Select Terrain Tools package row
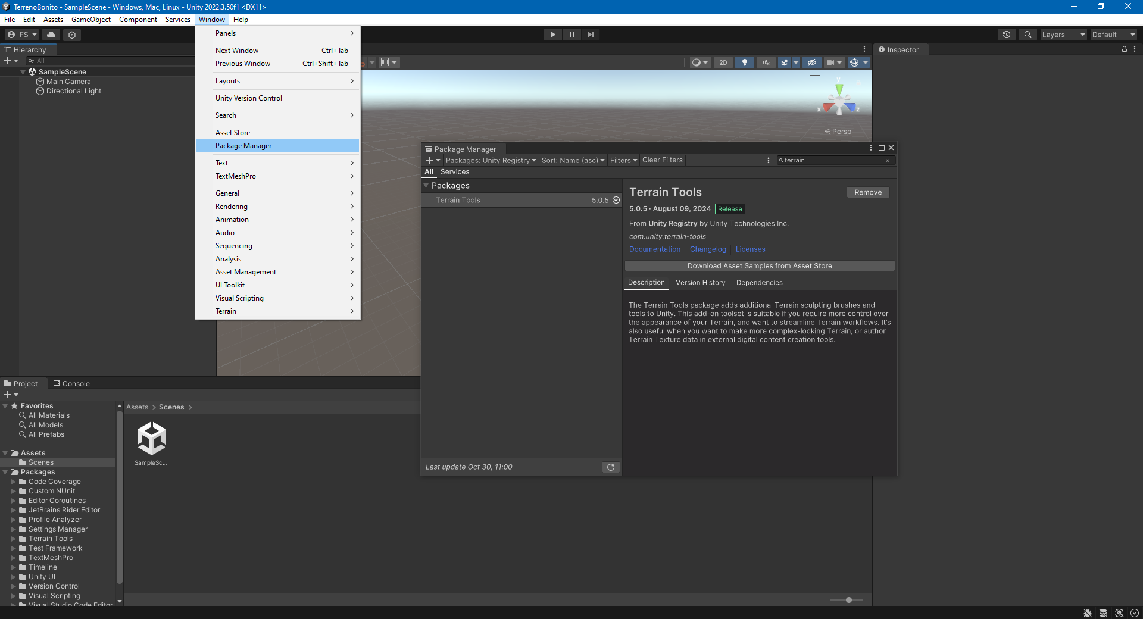Viewport: 1143px width, 619px height. pyautogui.click(x=521, y=200)
